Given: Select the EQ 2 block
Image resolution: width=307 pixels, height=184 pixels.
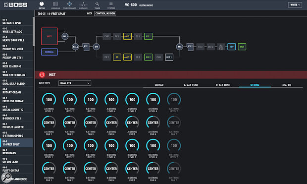Looking at the screenshot, I should pyautogui.click(x=138, y=57).
